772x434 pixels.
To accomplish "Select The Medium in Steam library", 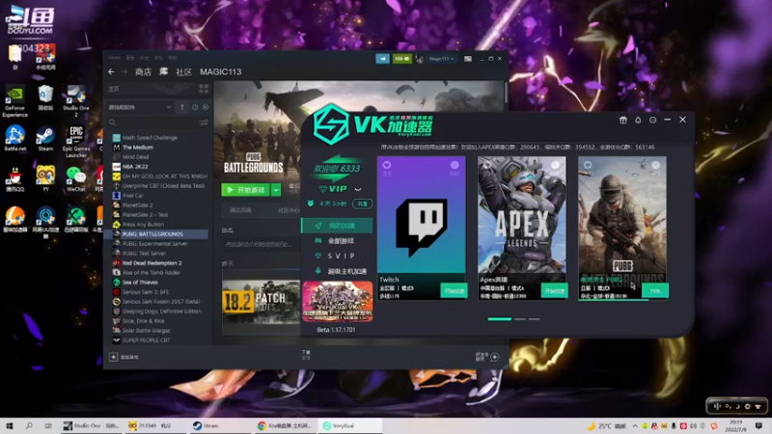I will tap(137, 148).
